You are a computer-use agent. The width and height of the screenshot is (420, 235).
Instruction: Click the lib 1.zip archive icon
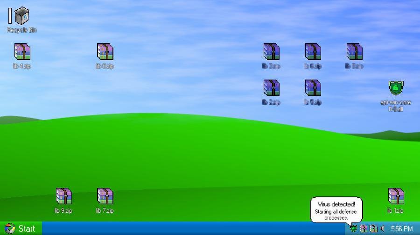coord(396,196)
